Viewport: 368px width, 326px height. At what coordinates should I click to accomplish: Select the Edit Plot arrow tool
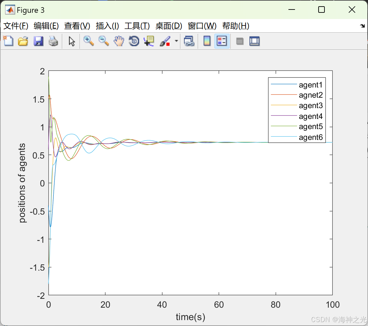tap(72, 41)
